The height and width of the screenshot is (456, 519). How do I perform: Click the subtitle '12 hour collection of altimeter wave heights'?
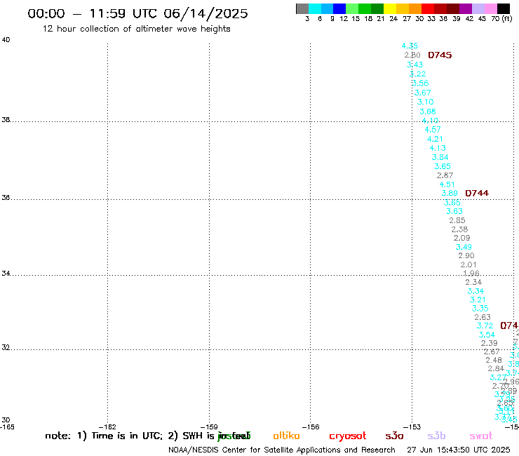[x=136, y=29]
